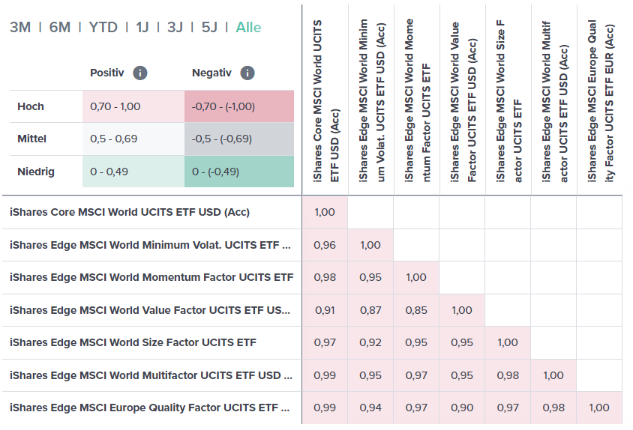633x430 pixels.
Task: Click the 0,98 Momentum vs Core World cell
Action: [325, 277]
